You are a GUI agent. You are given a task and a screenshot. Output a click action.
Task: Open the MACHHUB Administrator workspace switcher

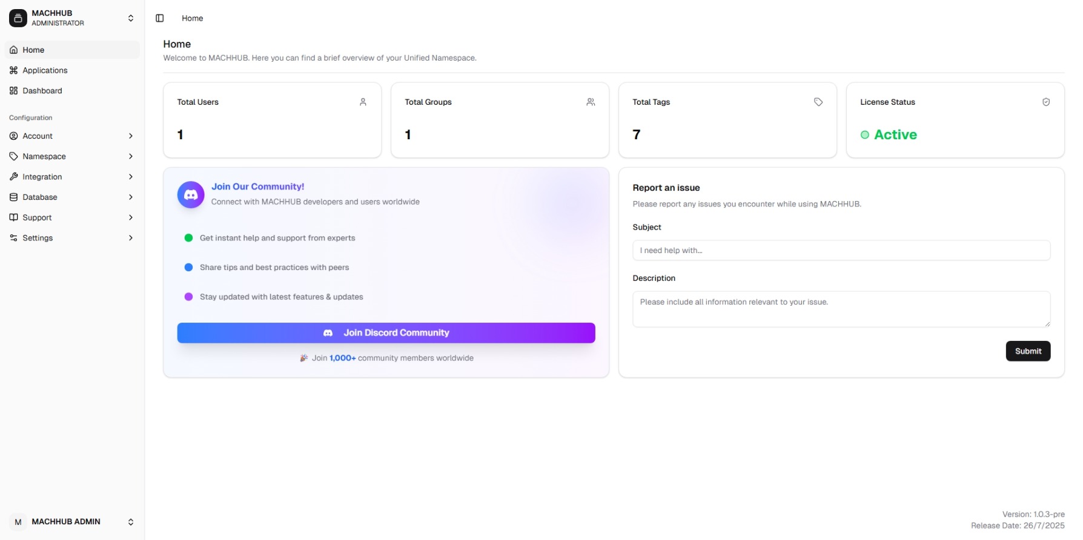coord(72,18)
